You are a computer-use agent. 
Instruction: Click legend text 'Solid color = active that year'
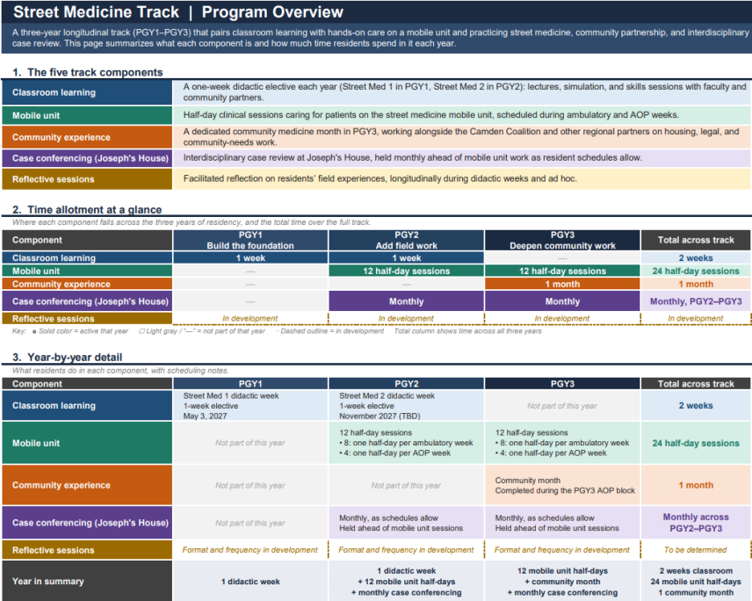[x=83, y=331]
